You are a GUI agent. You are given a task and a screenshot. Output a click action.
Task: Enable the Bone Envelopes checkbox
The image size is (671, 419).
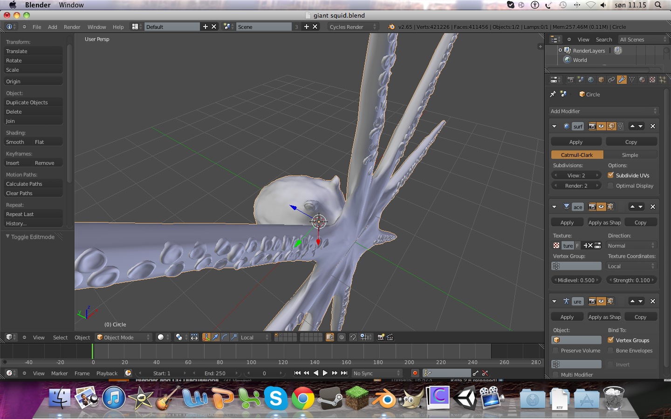point(610,350)
